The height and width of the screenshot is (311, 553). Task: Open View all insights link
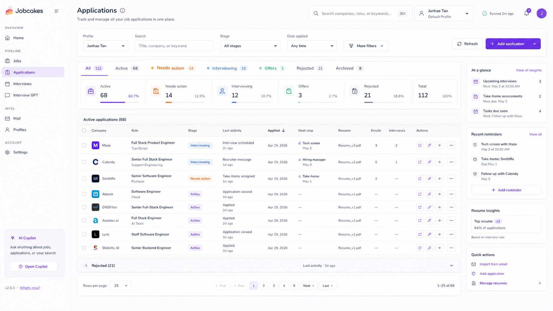coord(529,70)
